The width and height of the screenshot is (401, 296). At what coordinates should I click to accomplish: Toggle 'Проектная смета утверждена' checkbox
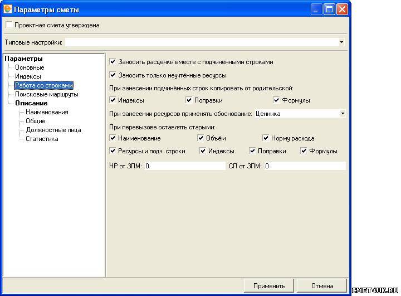[8, 25]
